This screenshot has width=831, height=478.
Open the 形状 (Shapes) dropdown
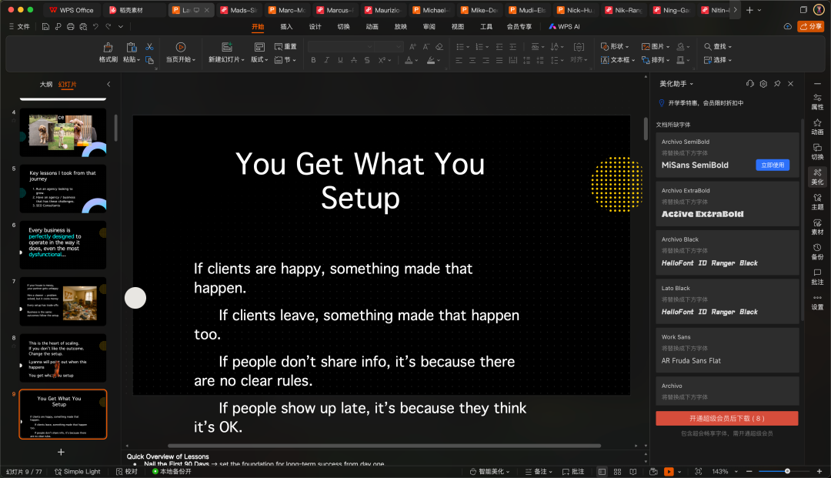tap(615, 47)
